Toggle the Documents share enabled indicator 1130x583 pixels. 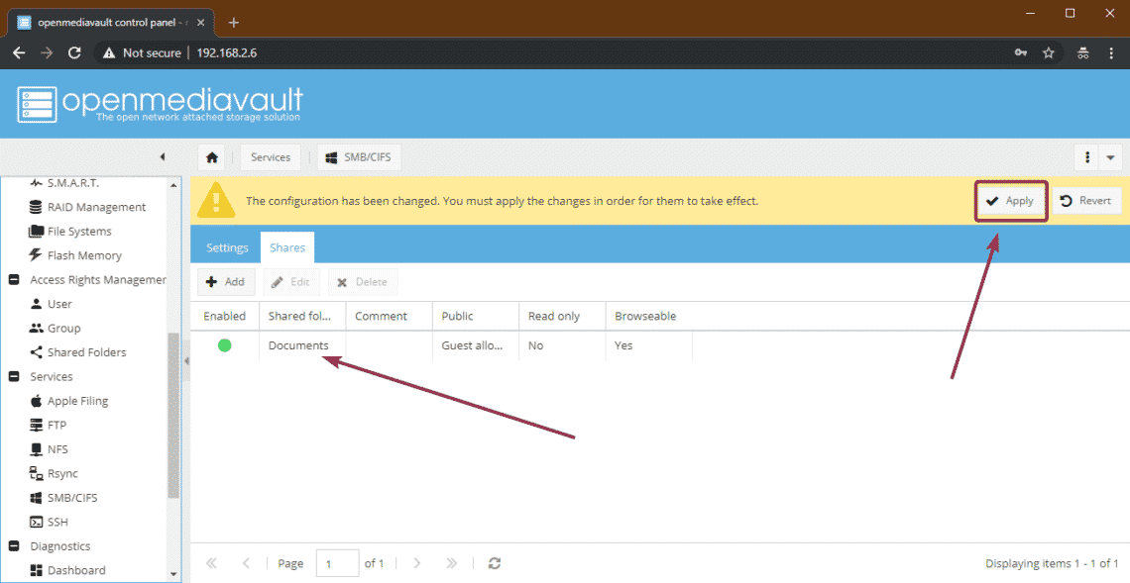pos(225,345)
